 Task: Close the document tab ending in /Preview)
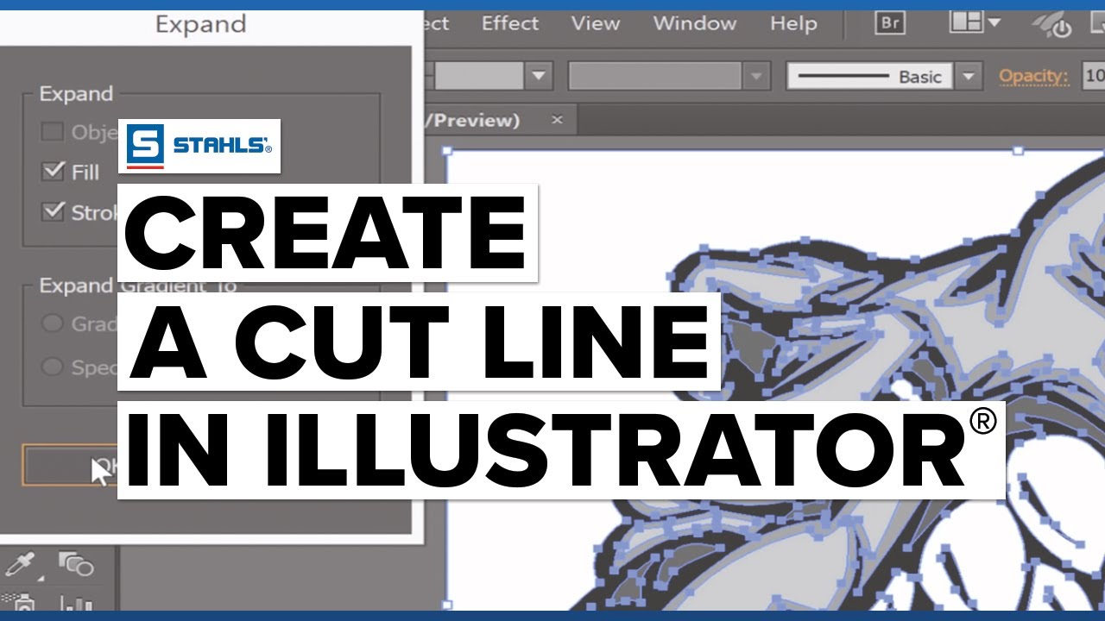click(x=557, y=120)
